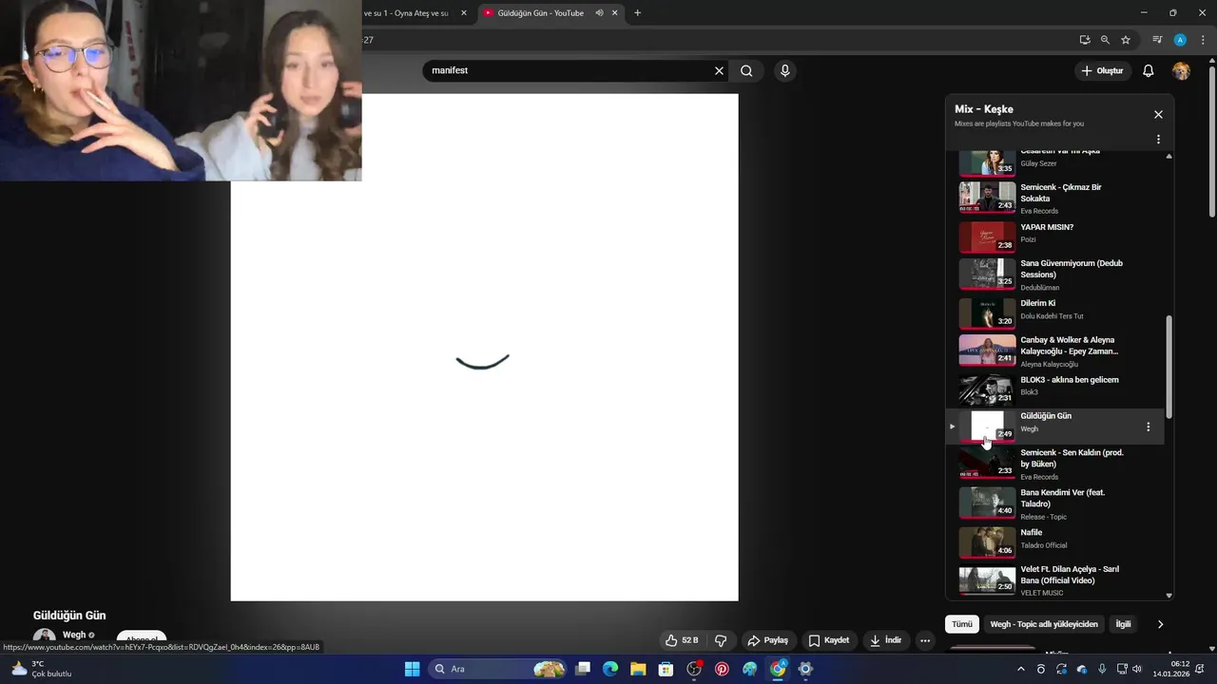Screen dimensions: 1217x684
Task: Open the weather widget 3°C Çok bulutlu
Action: [x=42, y=669]
